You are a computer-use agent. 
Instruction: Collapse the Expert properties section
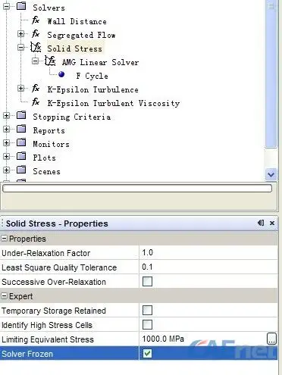click(5, 296)
